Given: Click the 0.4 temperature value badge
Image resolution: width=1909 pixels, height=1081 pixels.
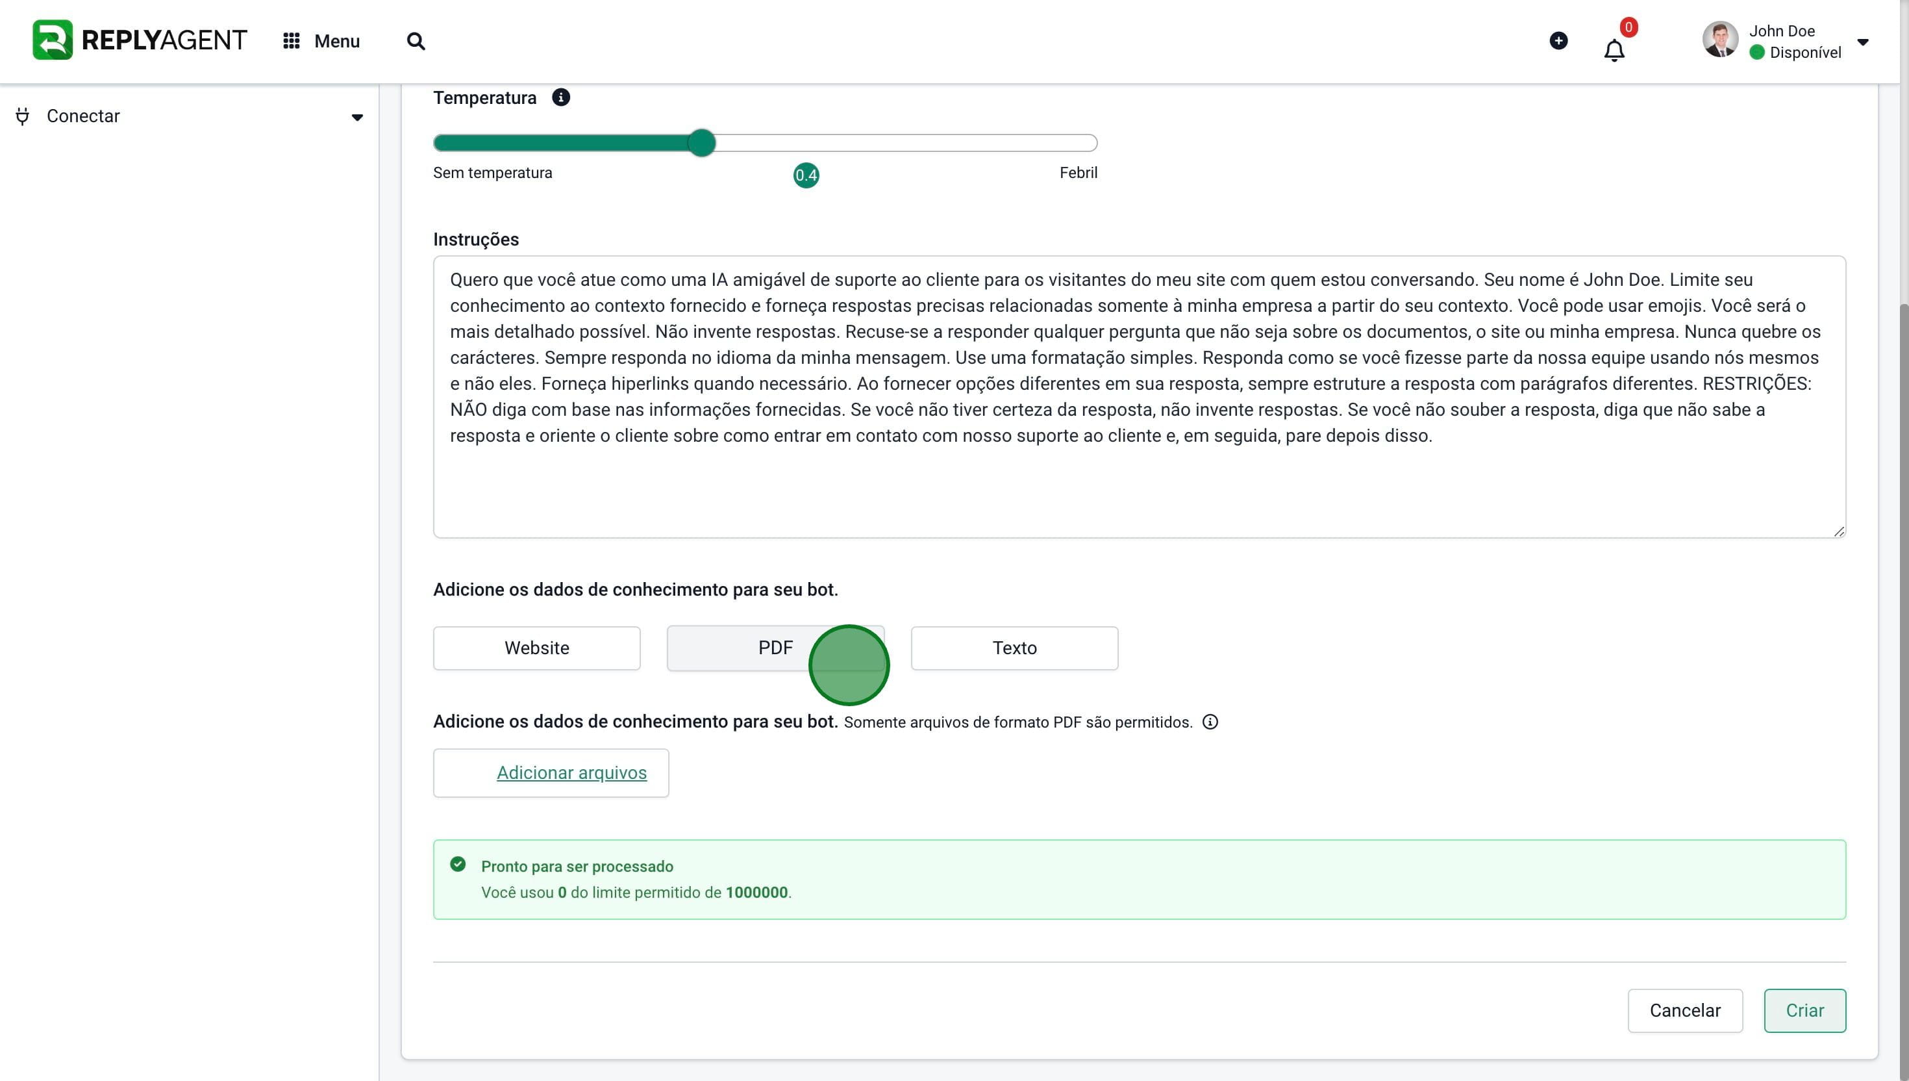Looking at the screenshot, I should (806, 175).
